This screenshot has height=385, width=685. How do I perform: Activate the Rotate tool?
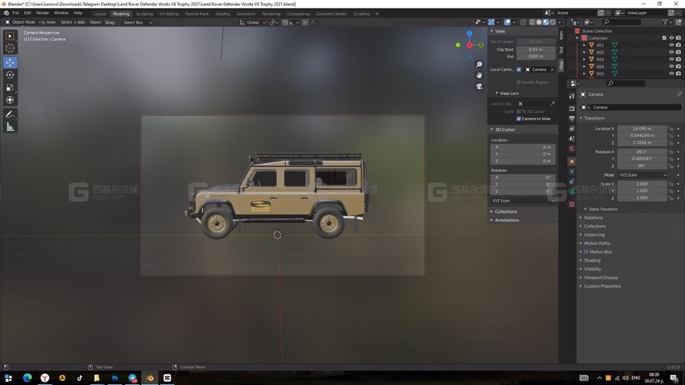(x=10, y=75)
